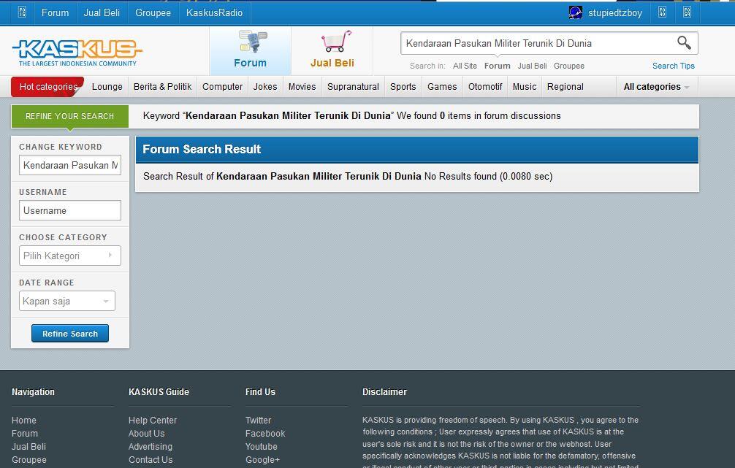This screenshot has width=735, height=468.
Task: Open the Movies category
Action: [302, 87]
